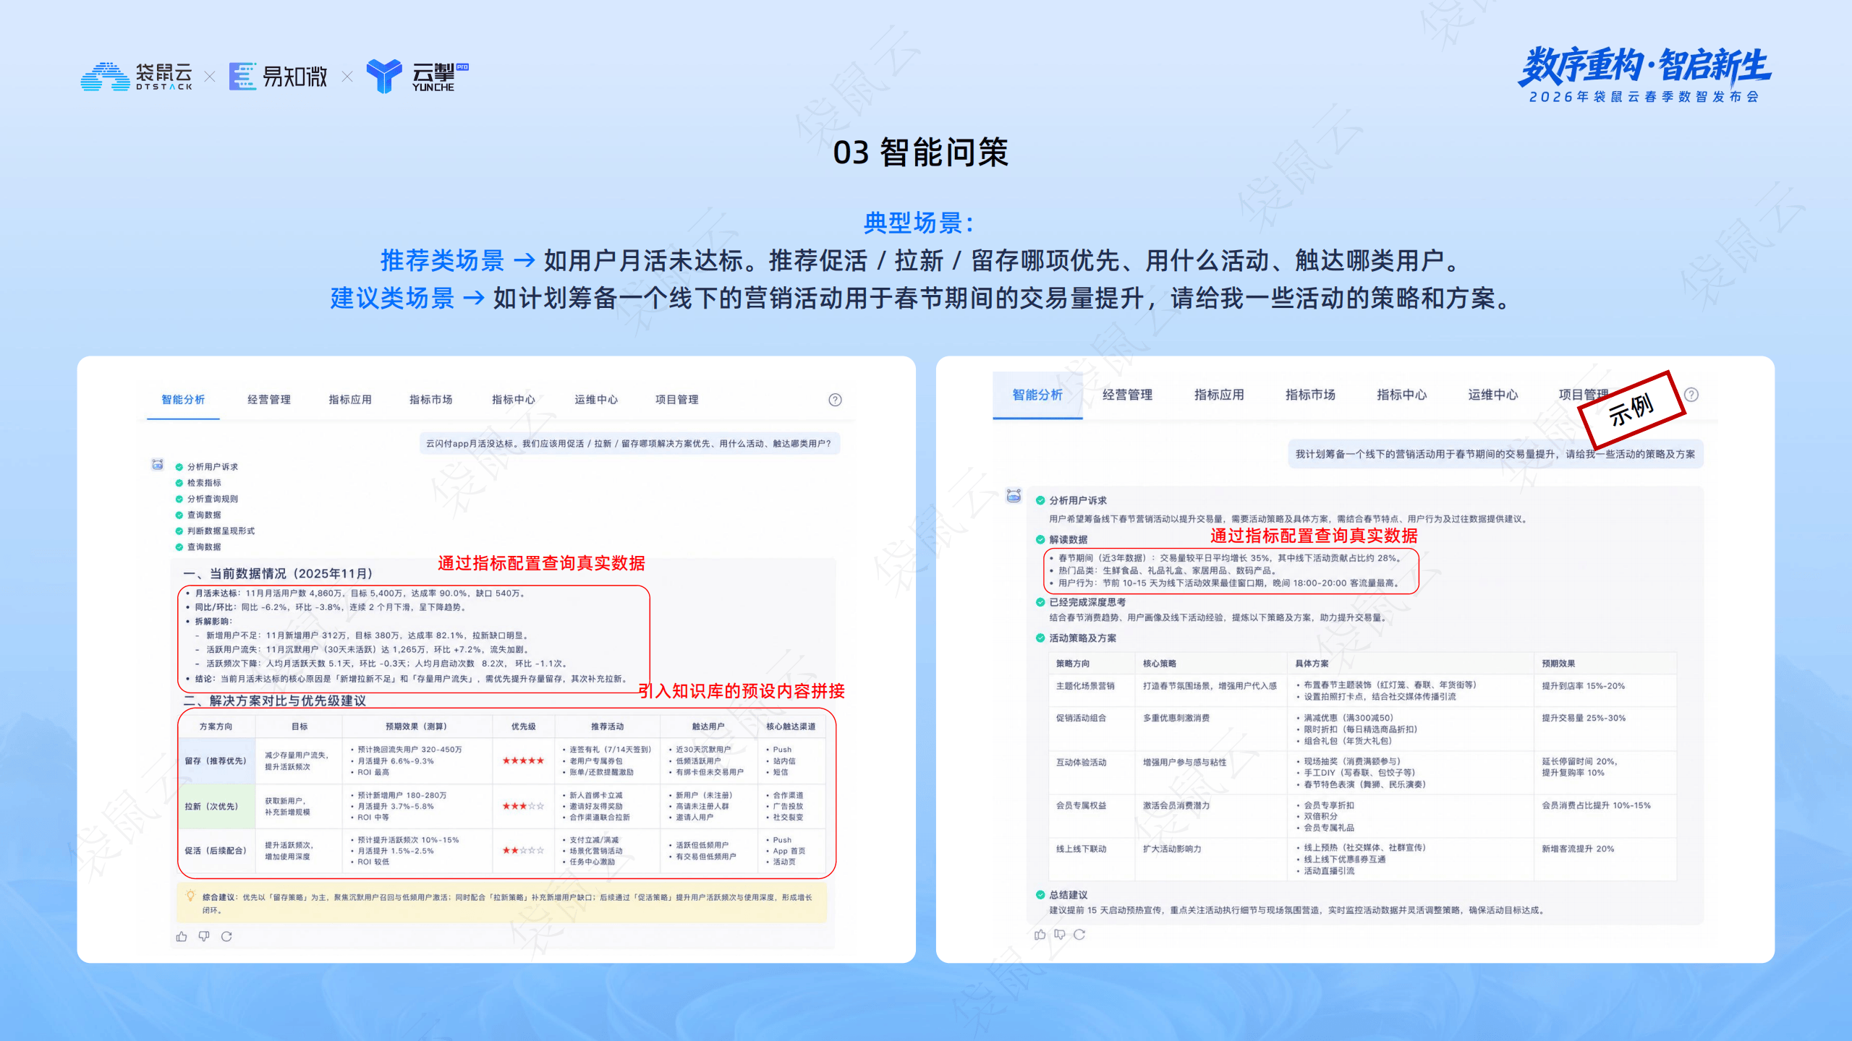Click two-star rating in 促活 row
Viewport: 1852px width, 1041px height.
click(x=523, y=850)
